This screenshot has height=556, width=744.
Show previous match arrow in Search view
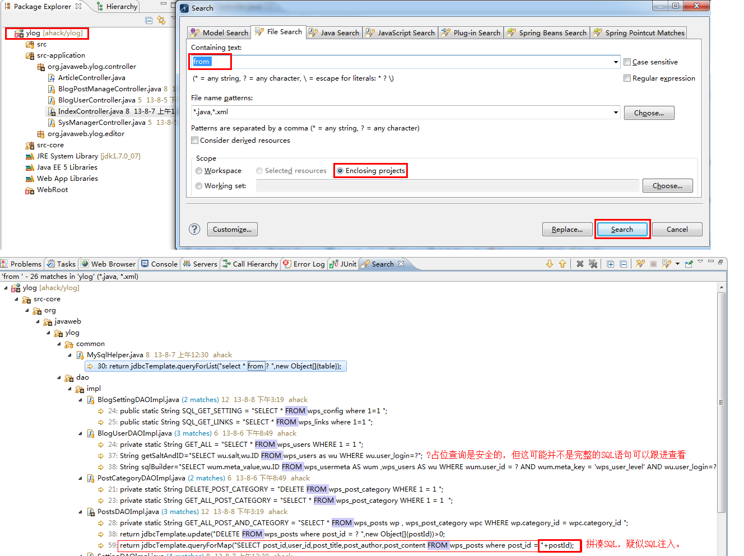(x=562, y=264)
